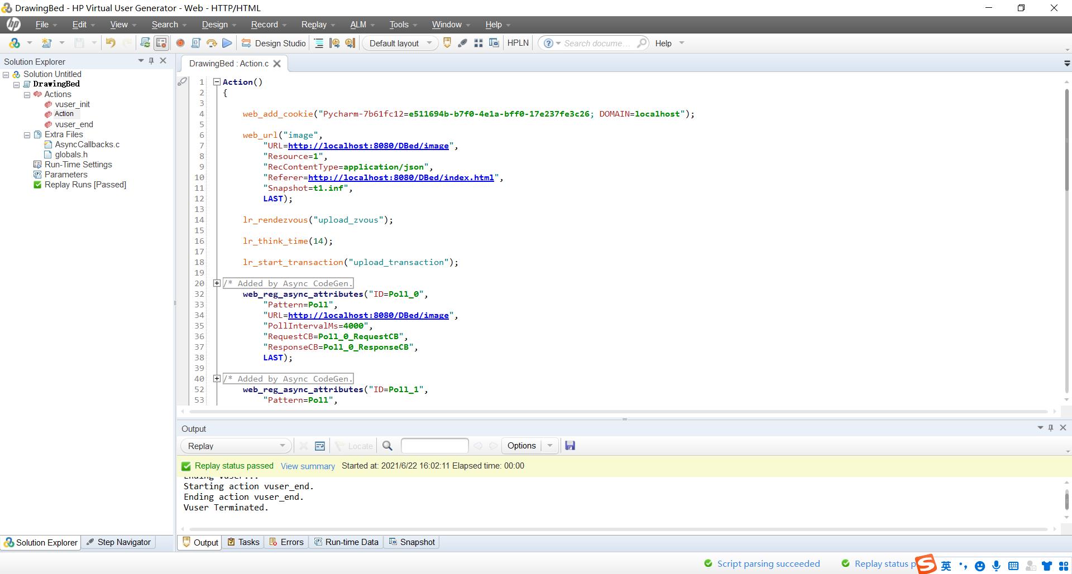Viewport: 1072px width, 574px height.
Task: Collapse the Action() function fold marker
Action: (x=217, y=82)
